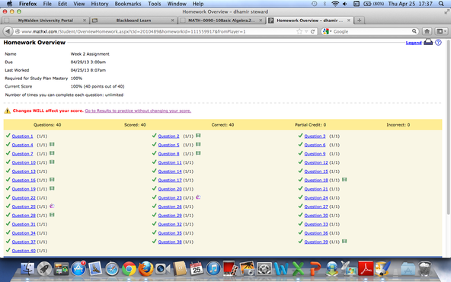451x282 pixels.
Task: Open Safari from the dock
Action: pos(112,269)
